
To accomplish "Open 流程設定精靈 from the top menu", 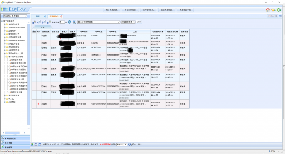I will click(130, 10).
